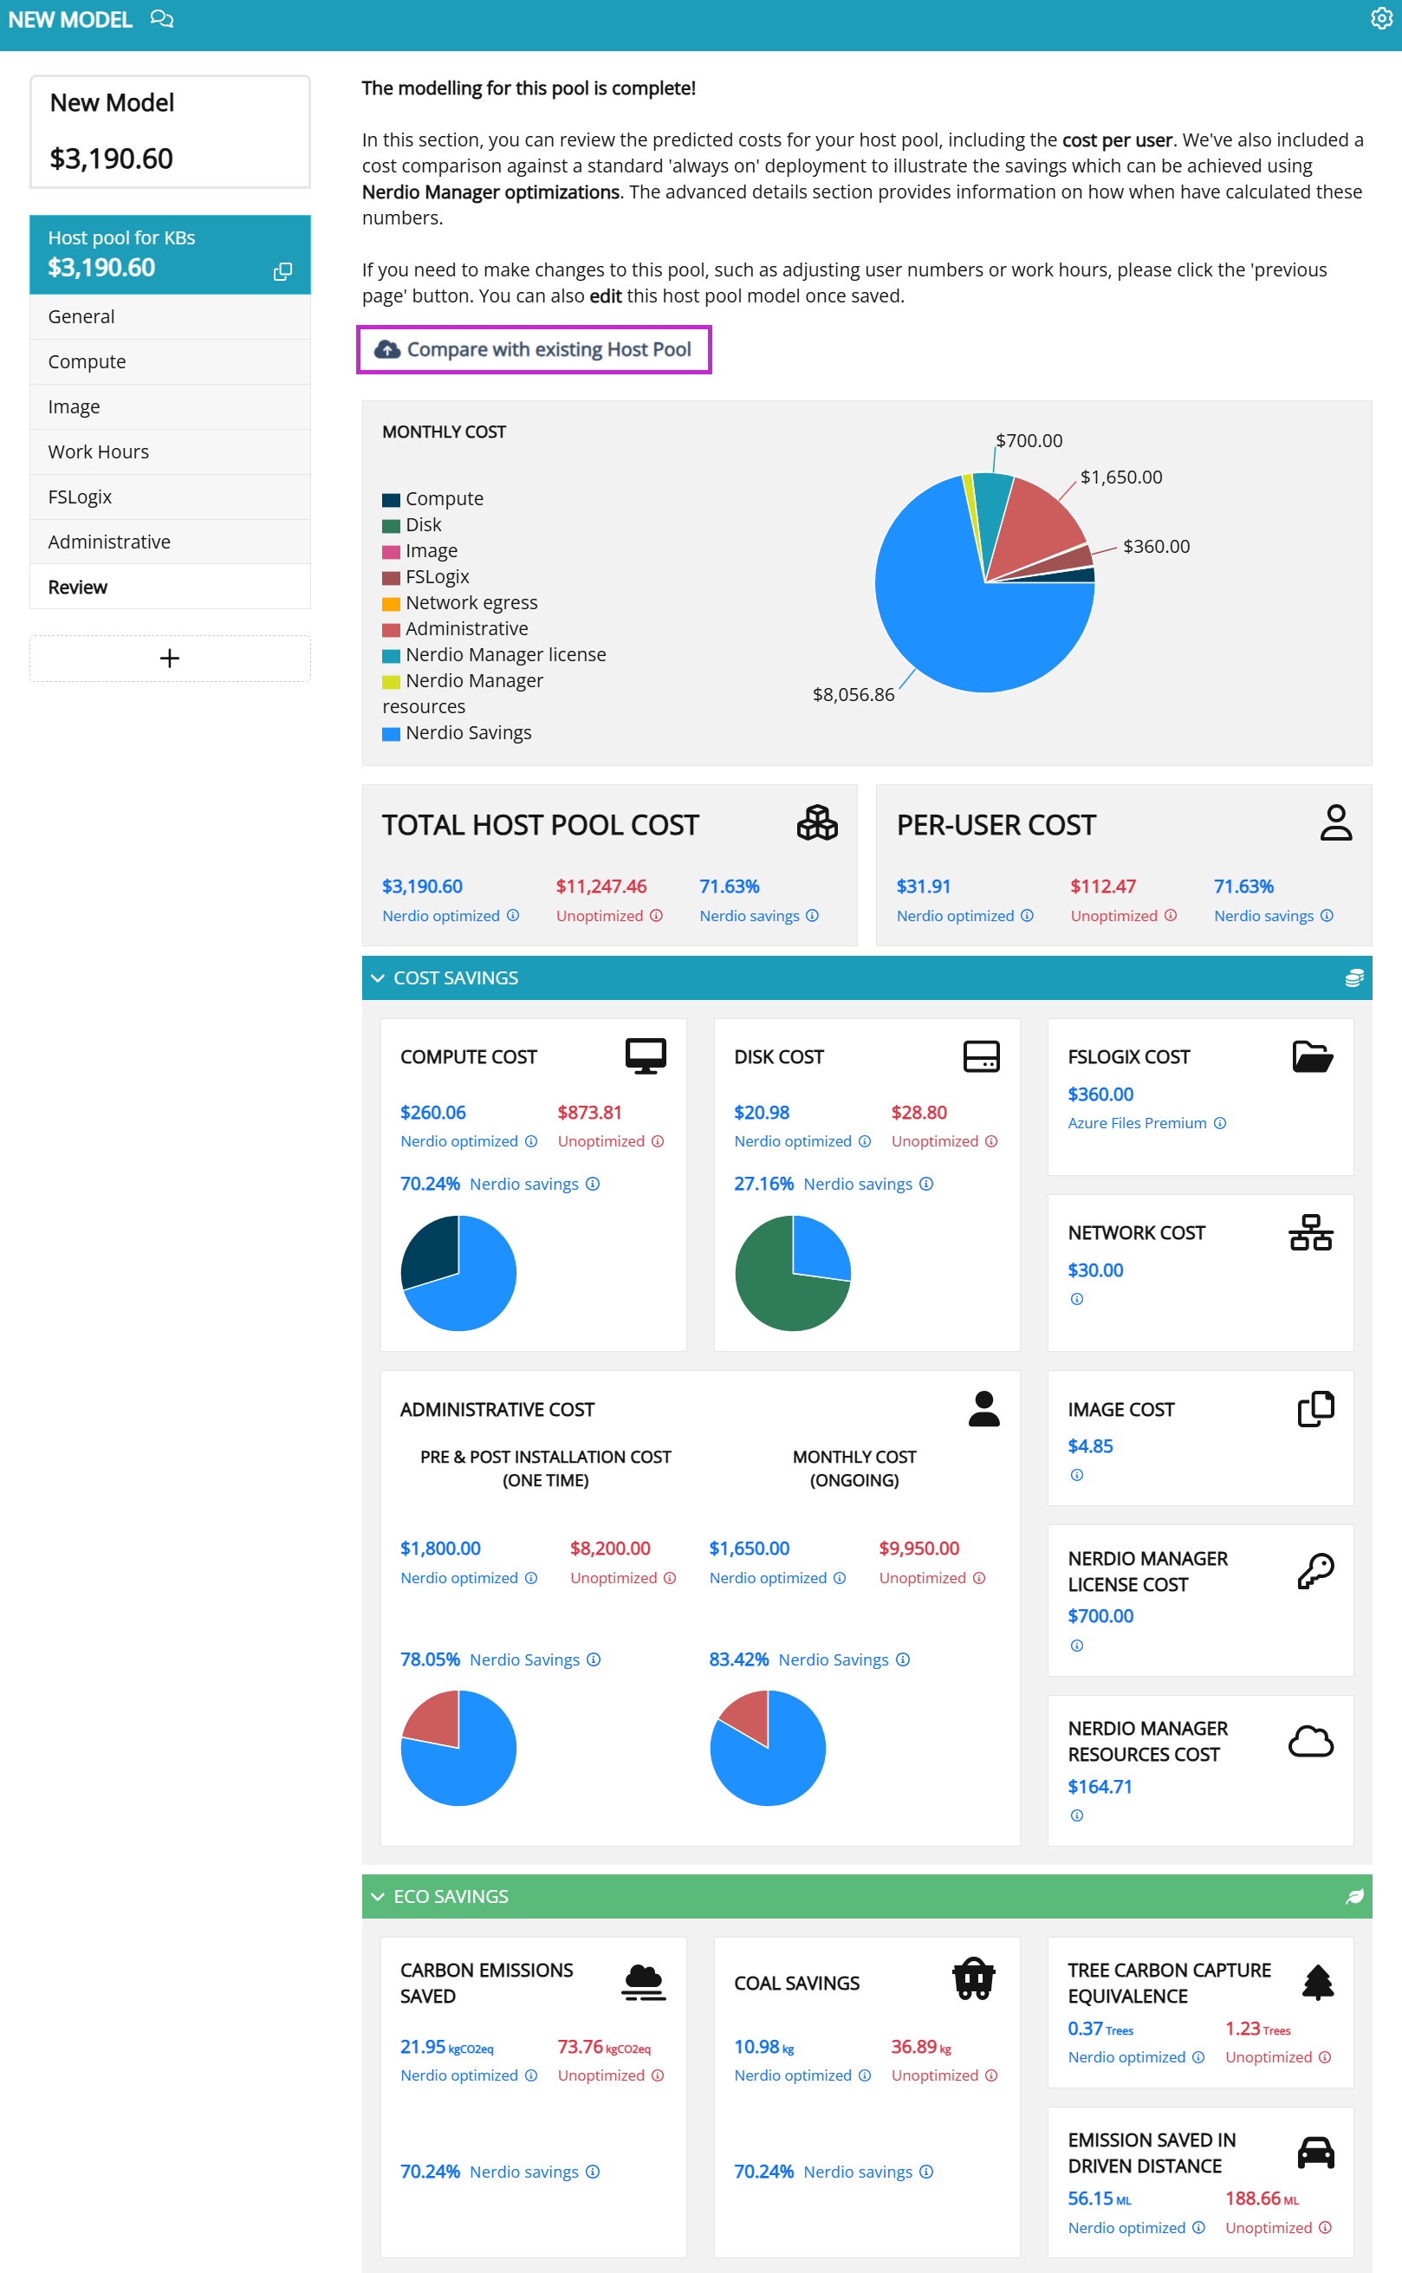Click the key icon on Nerdio Manager License Cost

(x=1314, y=1570)
